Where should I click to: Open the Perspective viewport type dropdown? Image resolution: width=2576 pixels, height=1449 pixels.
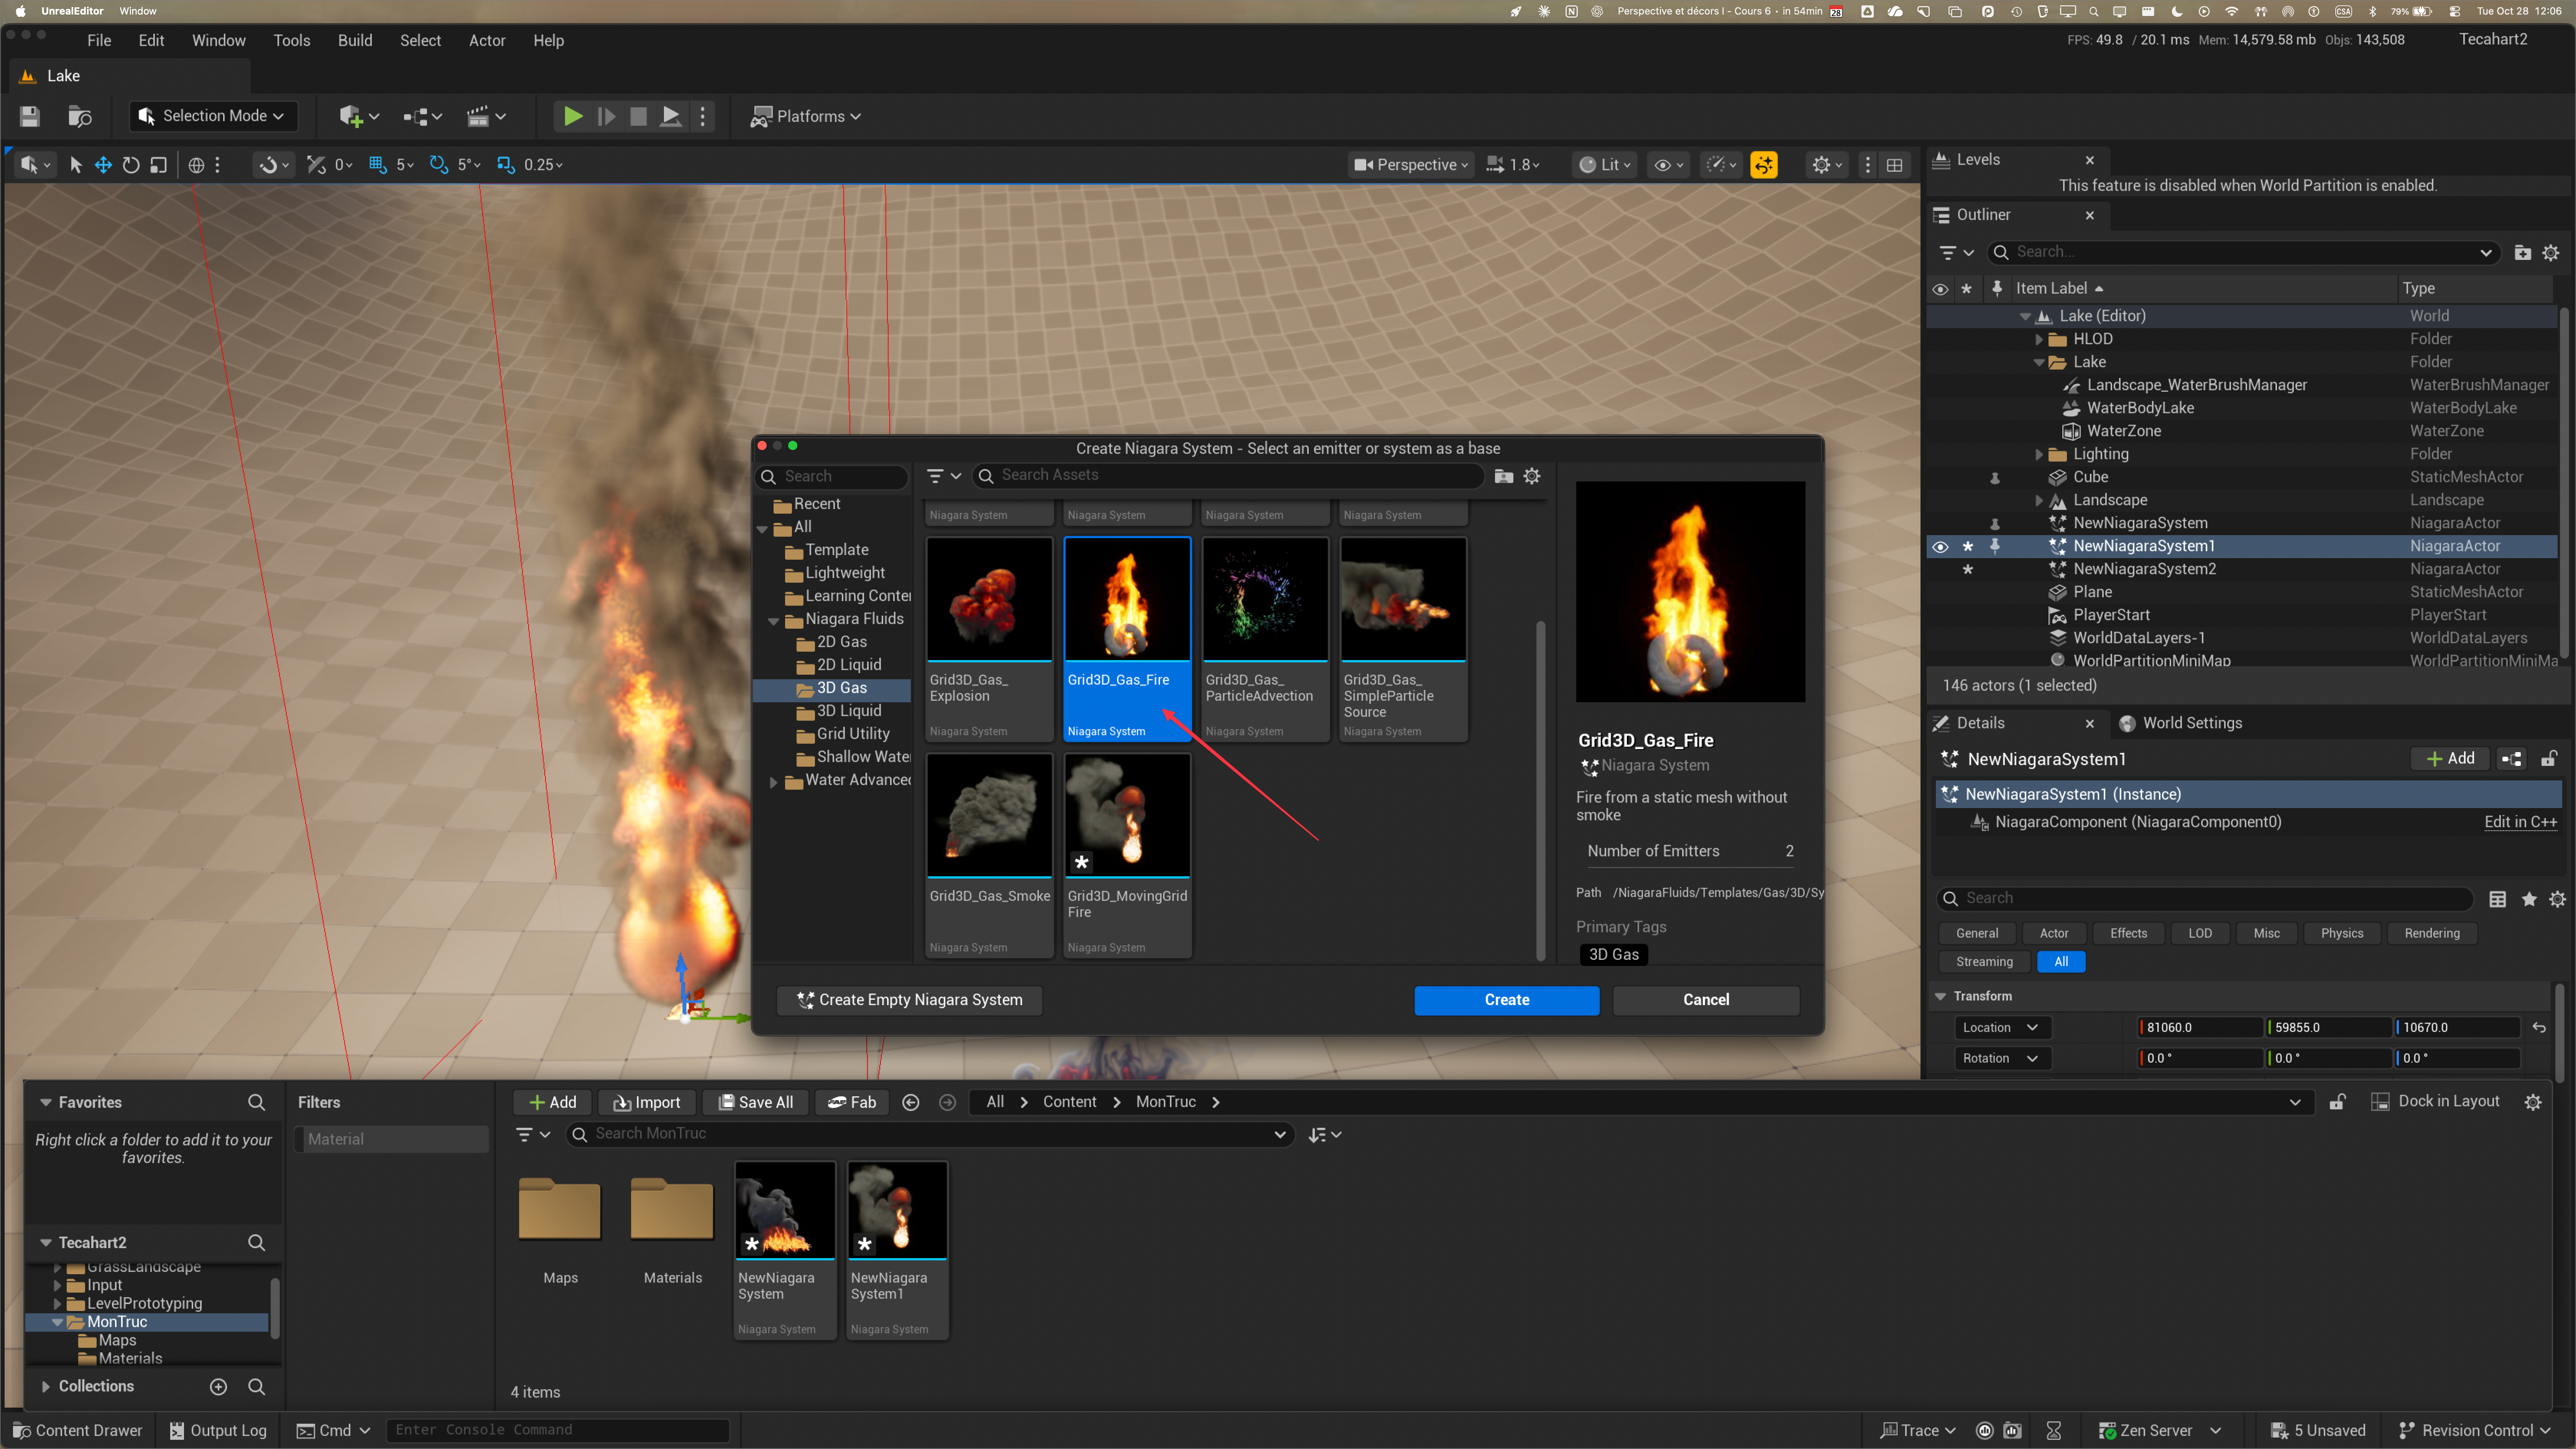click(x=1411, y=165)
